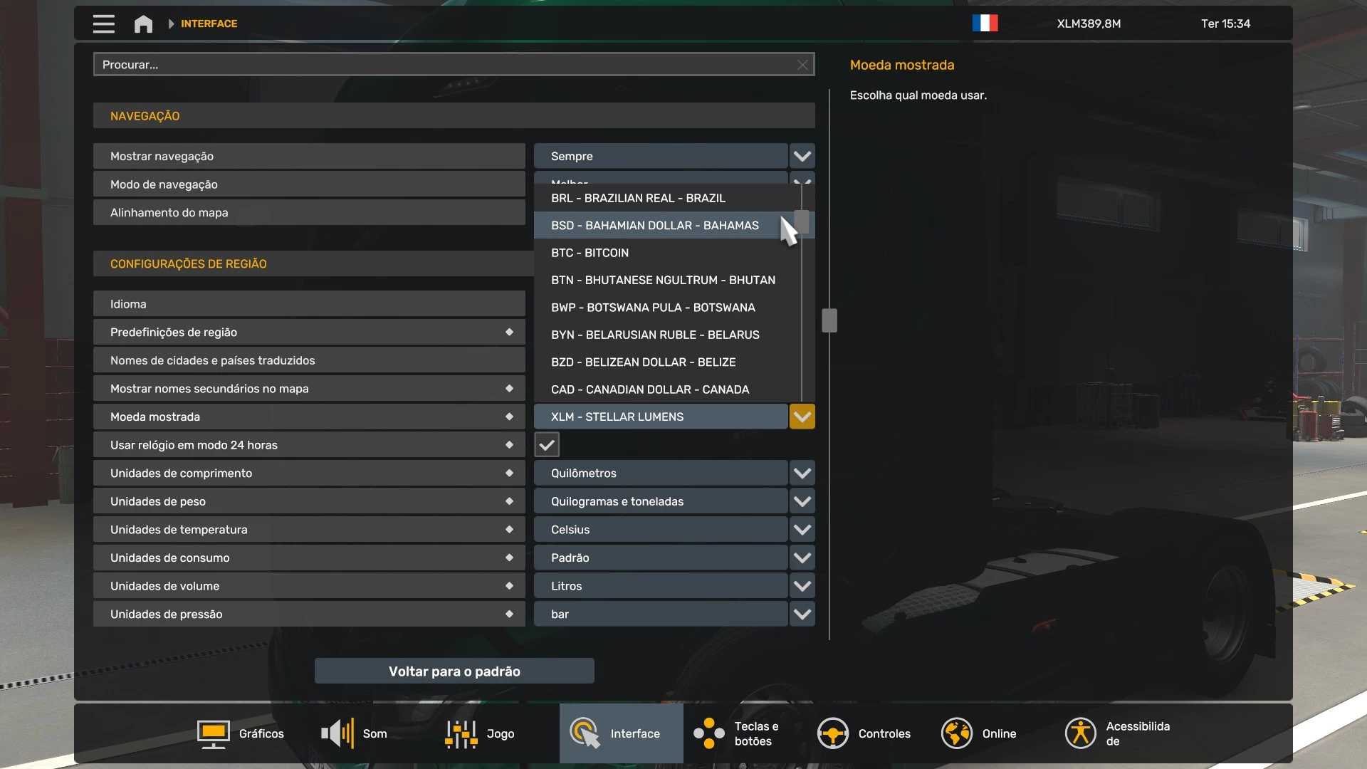This screenshot has width=1367, height=769.
Task: Collapse the XLM Stellar Lumens currency dropdown
Action: pyautogui.click(x=802, y=417)
